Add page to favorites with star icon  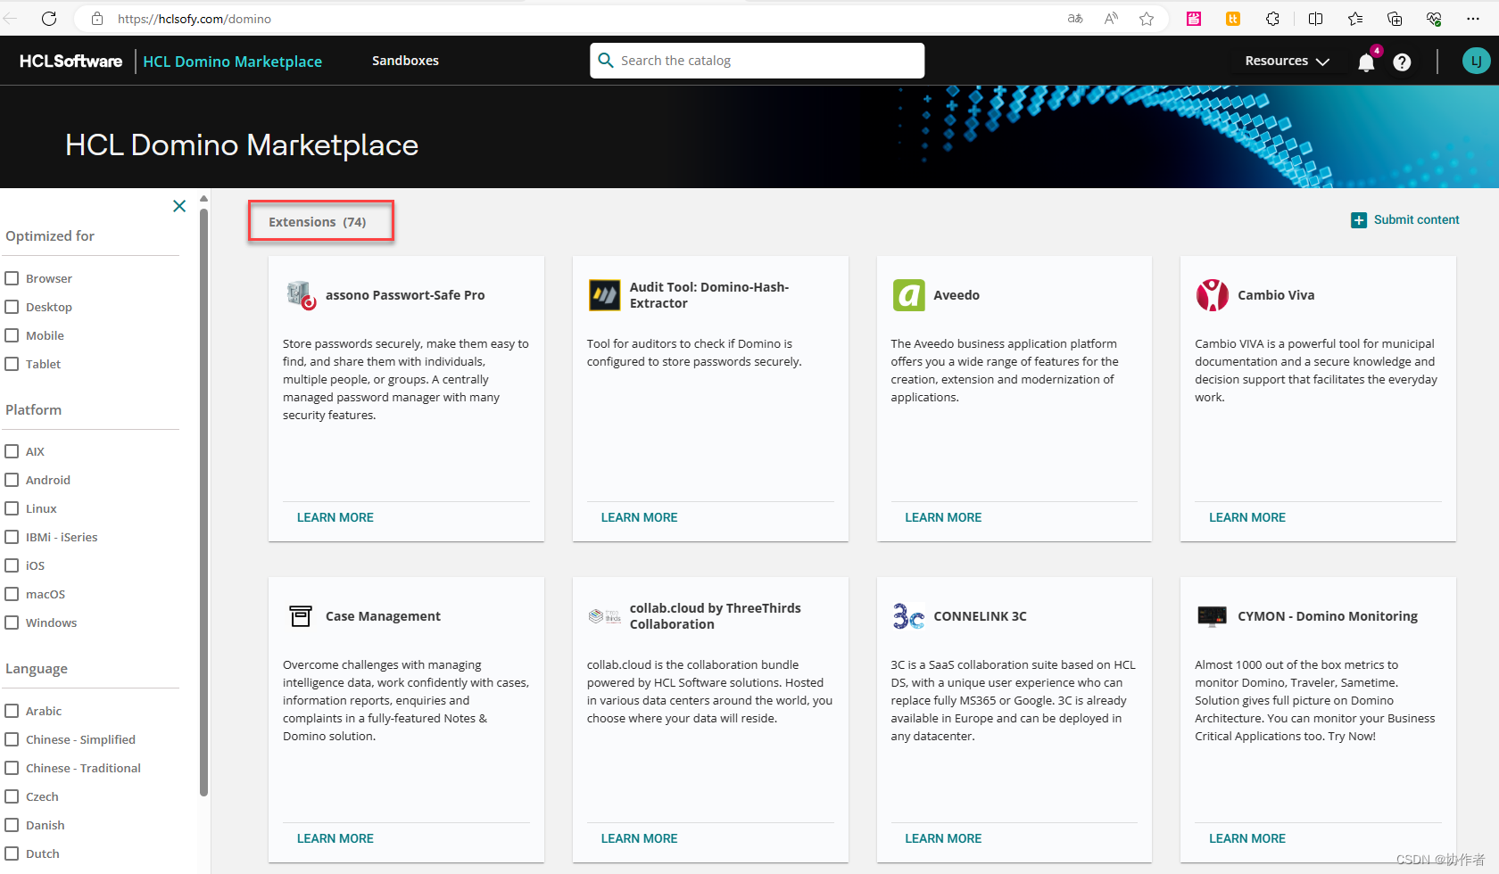coord(1147,19)
